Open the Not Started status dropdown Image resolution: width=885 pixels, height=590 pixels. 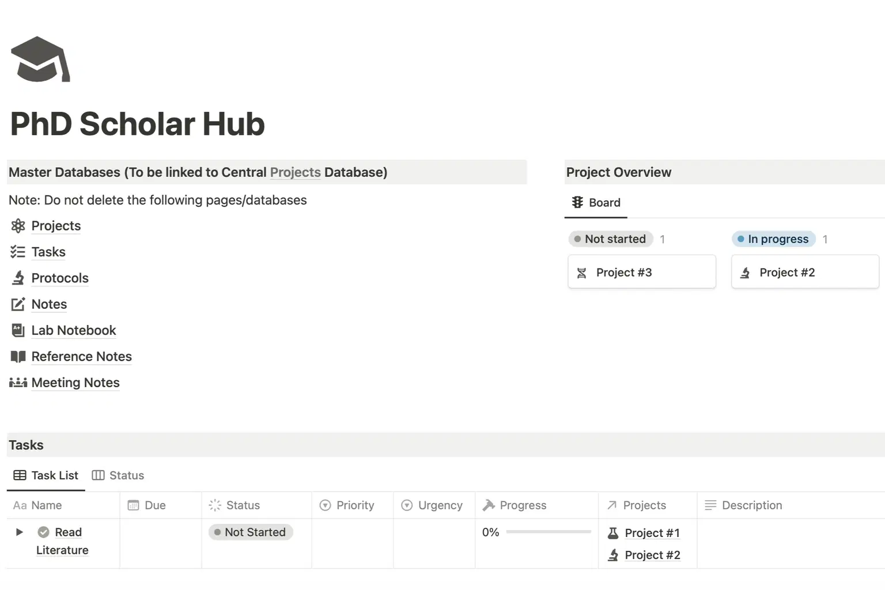[x=251, y=532]
